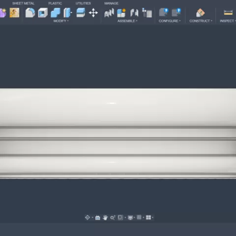The width and height of the screenshot is (236, 236).
Task: Expand the ASSEMBLE dropdown menu
Action: coord(127,21)
